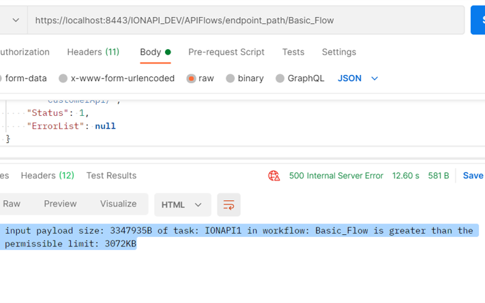Open the JSON format dropdown
The height and width of the screenshot is (303, 485).
tap(357, 78)
